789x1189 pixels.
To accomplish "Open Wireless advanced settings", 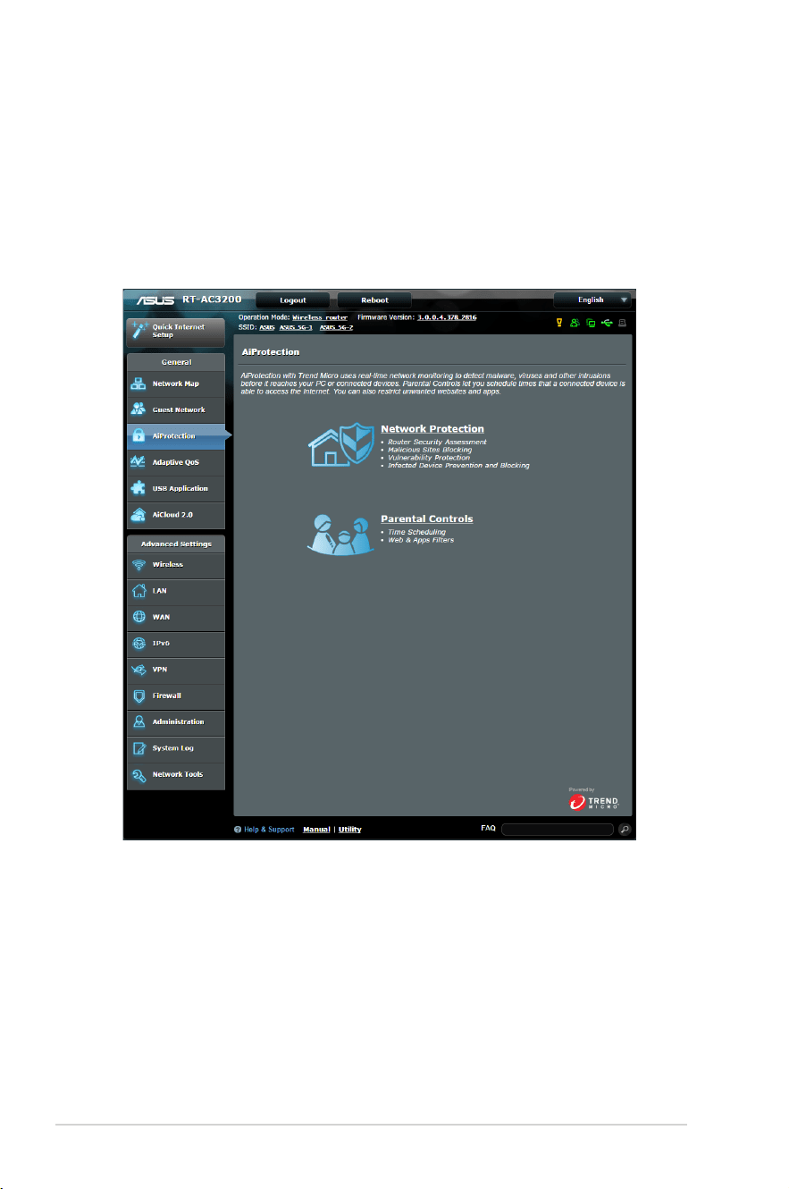I will pos(175,565).
